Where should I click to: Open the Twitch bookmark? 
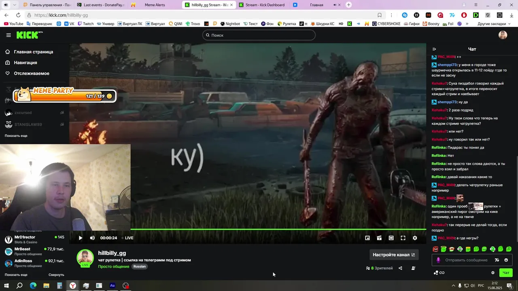tap(85, 24)
